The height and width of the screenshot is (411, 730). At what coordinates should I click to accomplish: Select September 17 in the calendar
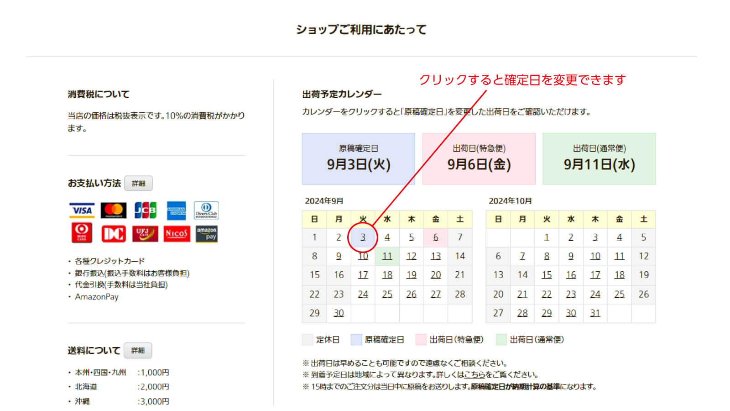pyautogui.click(x=363, y=275)
